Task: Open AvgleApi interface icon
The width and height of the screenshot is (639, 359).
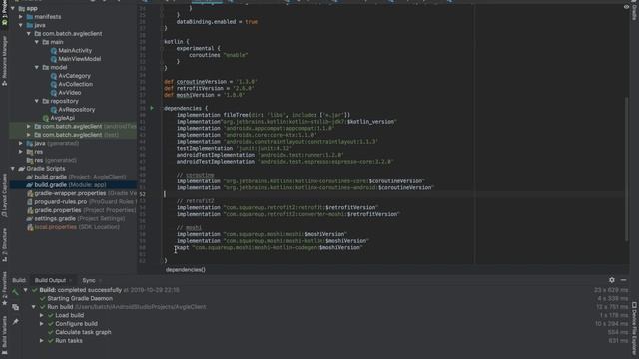Action: tap(46, 118)
